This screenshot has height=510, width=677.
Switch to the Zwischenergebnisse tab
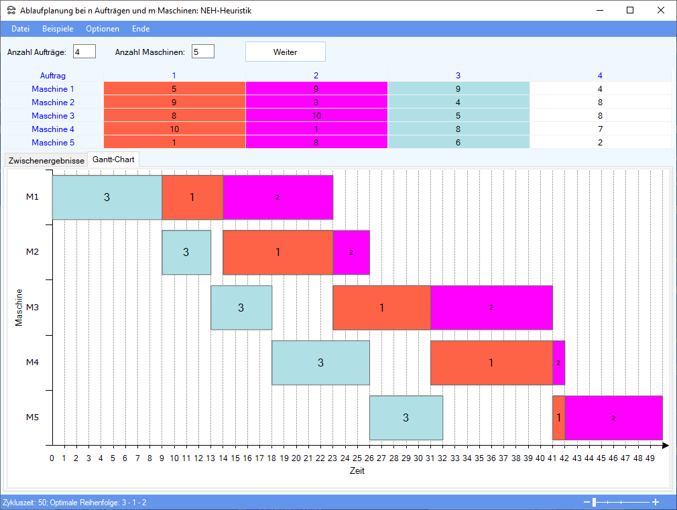click(46, 160)
